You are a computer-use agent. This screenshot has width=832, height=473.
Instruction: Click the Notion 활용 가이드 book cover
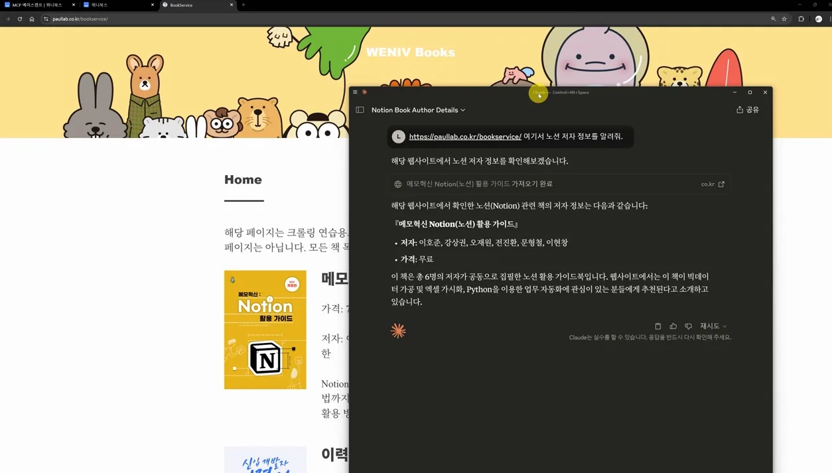pos(265,330)
